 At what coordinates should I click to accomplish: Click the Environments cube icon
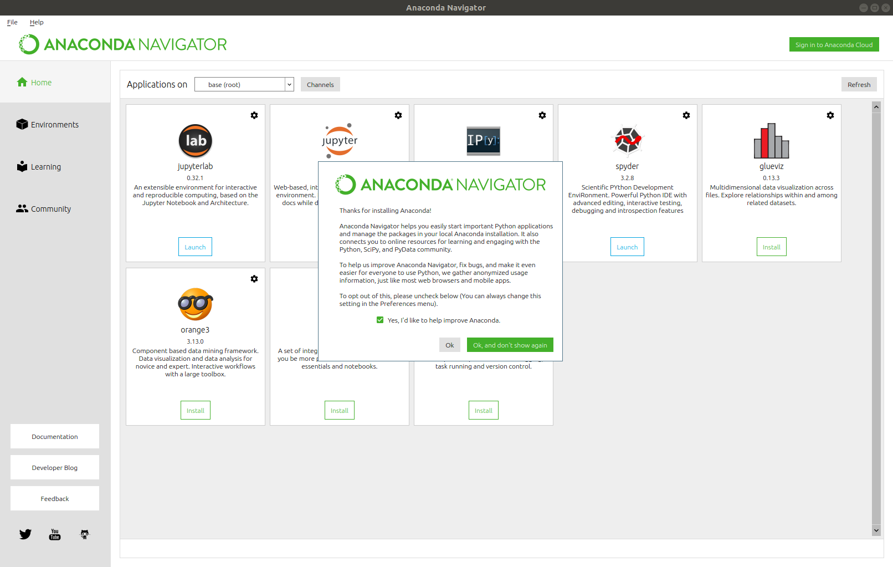click(x=22, y=124)
